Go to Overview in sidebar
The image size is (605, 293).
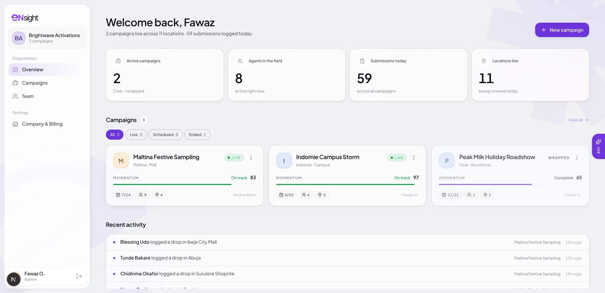pyautogui.click(x=47, y=70)
